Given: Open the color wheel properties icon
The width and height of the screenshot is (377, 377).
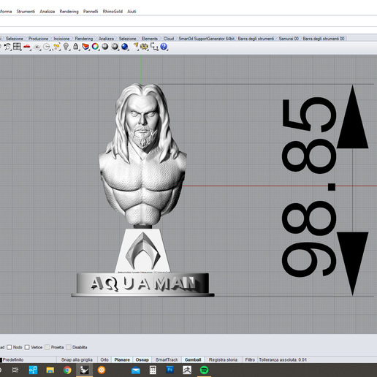Looking at the screenshot, I should point(95,46).
